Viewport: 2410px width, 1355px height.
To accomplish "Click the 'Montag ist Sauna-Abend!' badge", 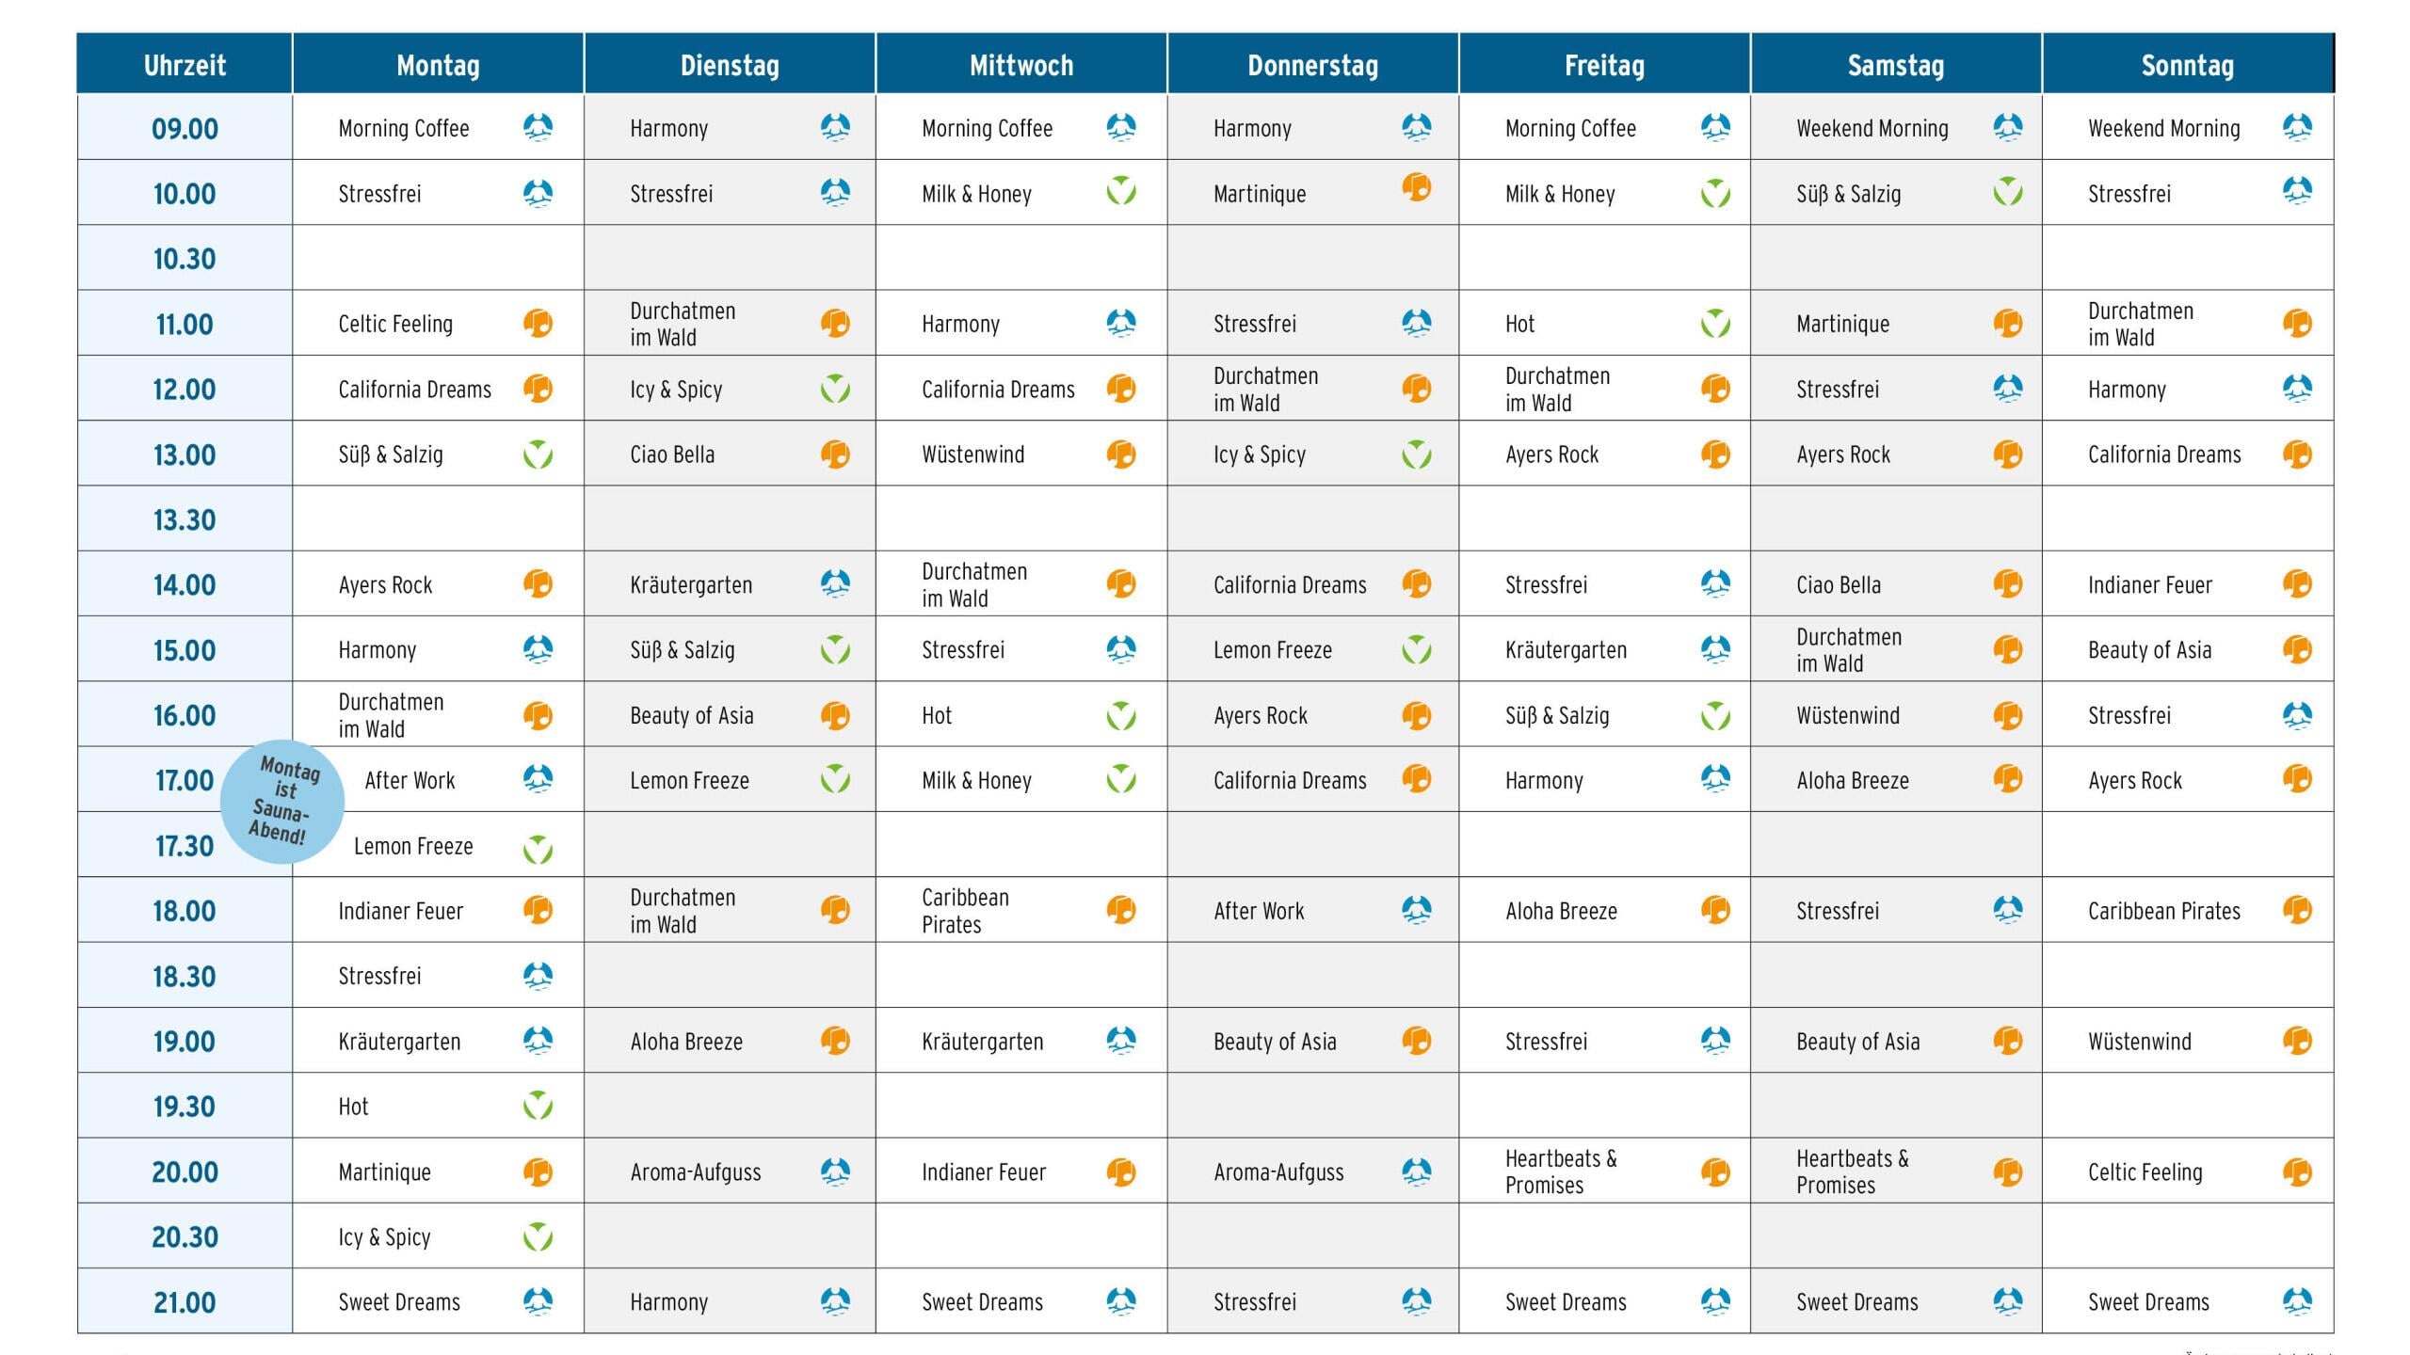I will (282, 802).
